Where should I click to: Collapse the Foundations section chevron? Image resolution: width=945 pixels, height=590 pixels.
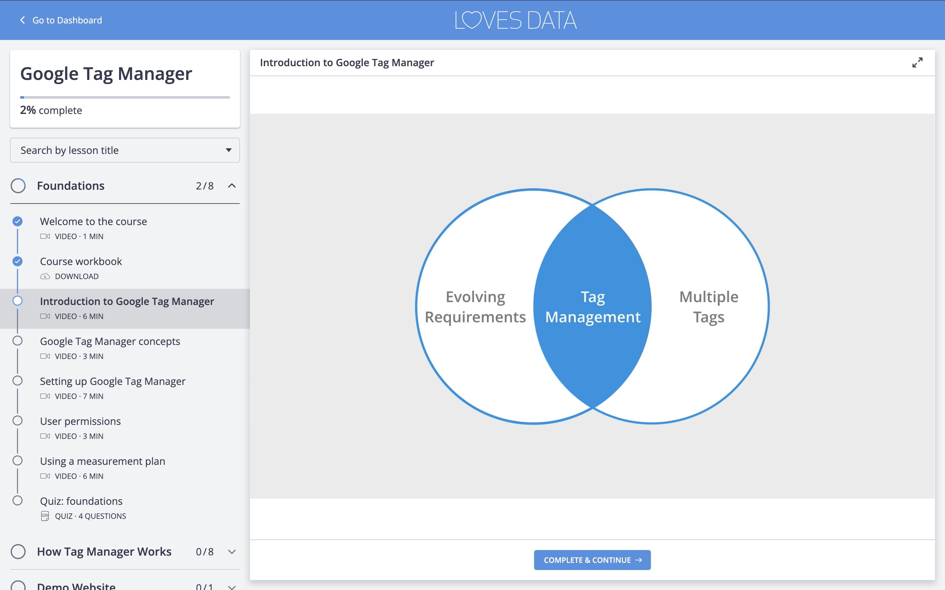[x=232, y=186]
